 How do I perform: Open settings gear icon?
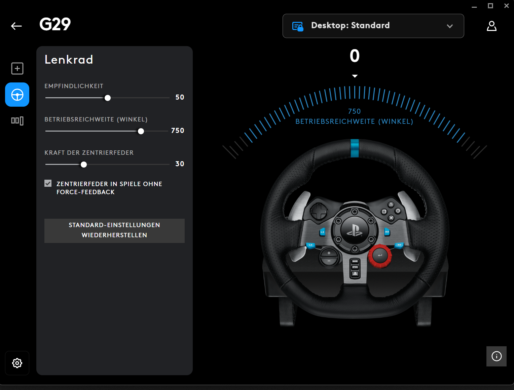tap(17, 363)
